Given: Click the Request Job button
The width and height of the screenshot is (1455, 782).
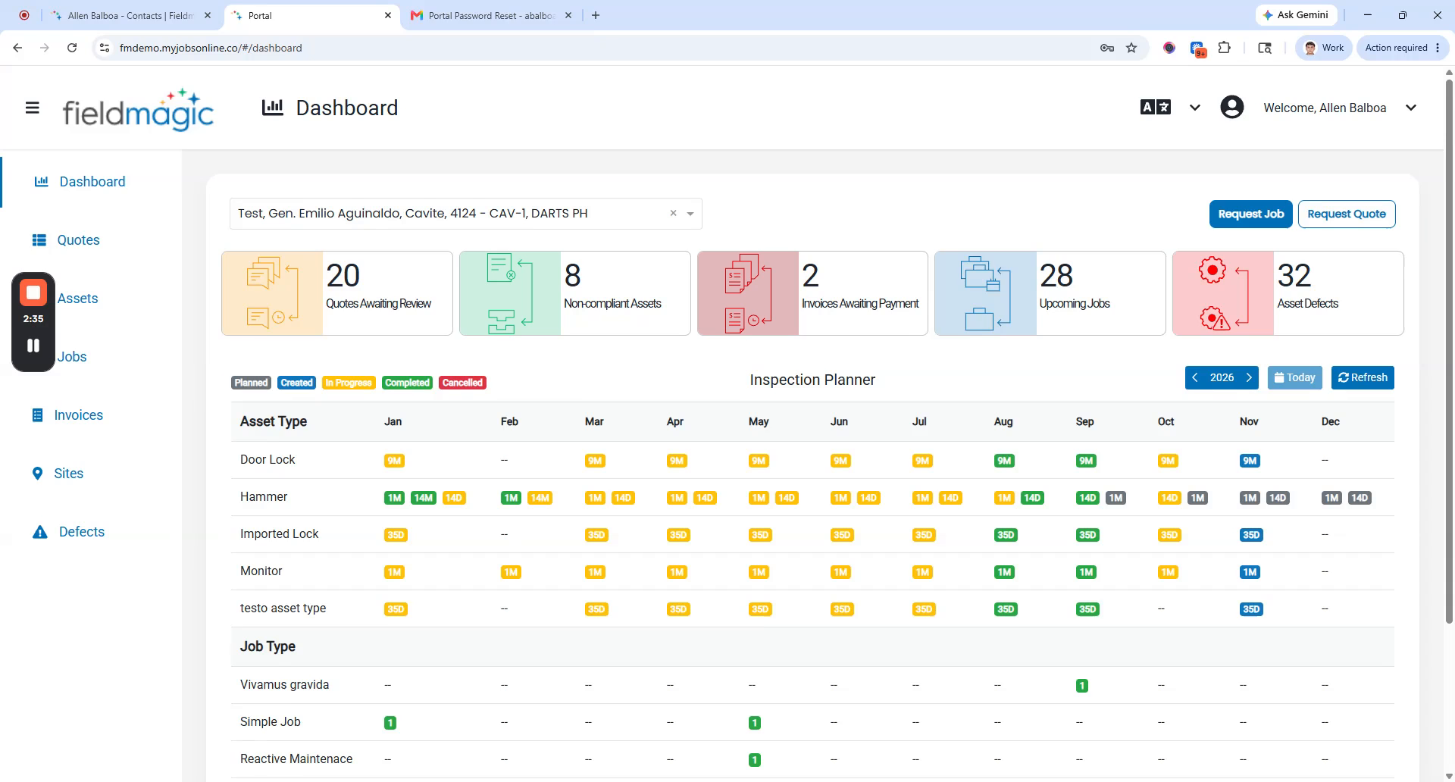Looking at the screenshot, I should click(1251, 214).
